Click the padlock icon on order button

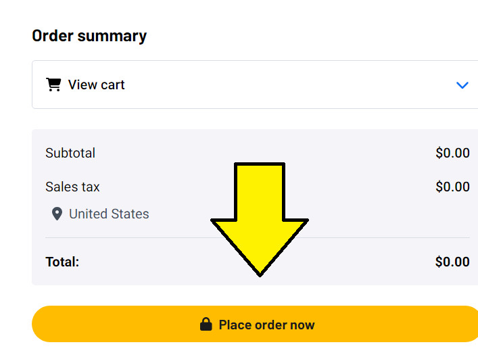tap(206, 324)
